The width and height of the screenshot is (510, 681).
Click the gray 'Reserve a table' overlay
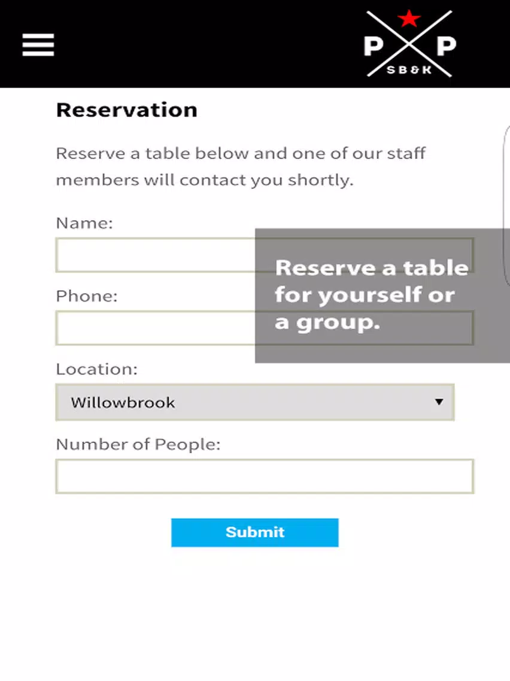382,296
